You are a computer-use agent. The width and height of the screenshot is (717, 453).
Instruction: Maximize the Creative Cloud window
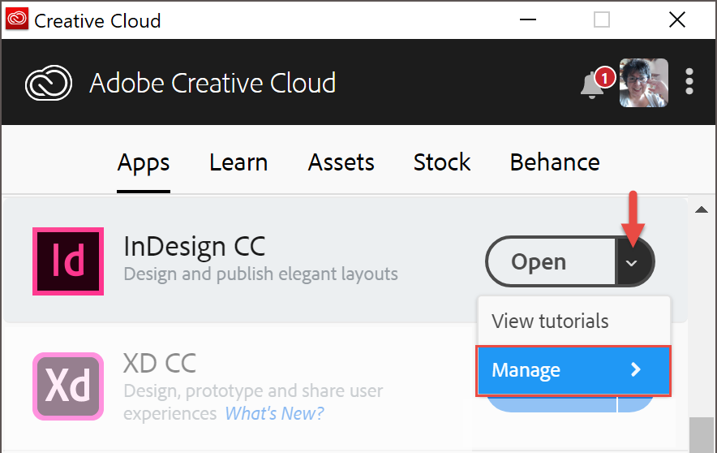pos(602,19)
